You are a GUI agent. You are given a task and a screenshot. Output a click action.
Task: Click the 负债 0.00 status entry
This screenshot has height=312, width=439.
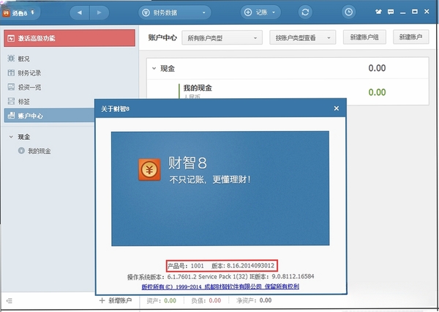pos(206,300)
